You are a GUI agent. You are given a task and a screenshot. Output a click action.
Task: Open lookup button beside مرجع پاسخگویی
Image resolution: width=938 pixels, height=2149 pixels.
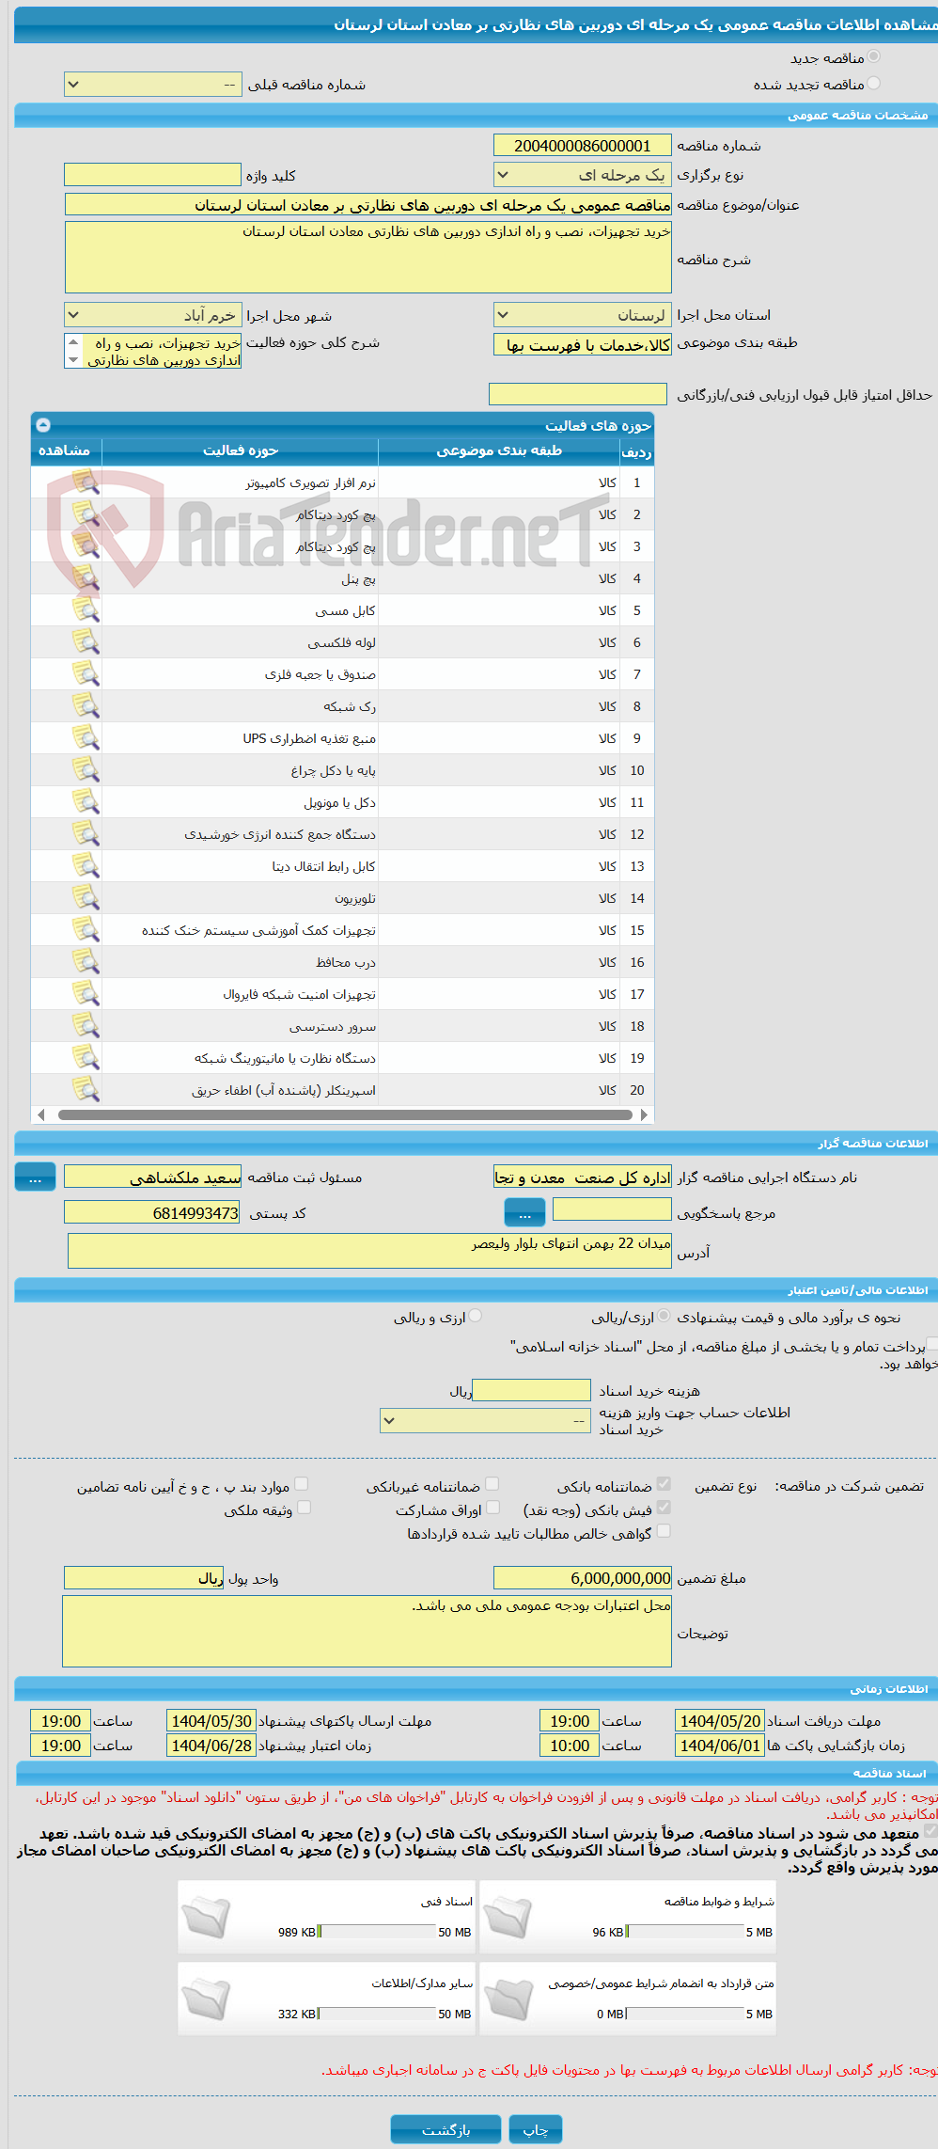click(x=524, y=1213)
